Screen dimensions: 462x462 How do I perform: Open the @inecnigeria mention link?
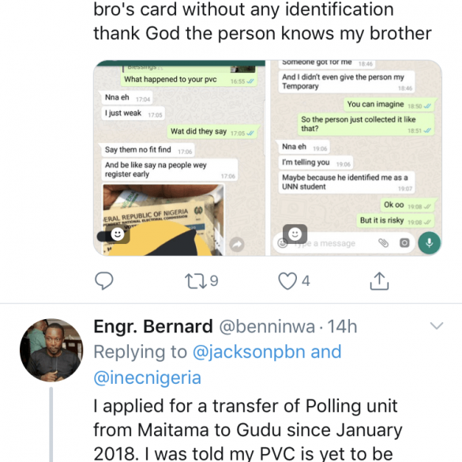(x=148, y=377)
